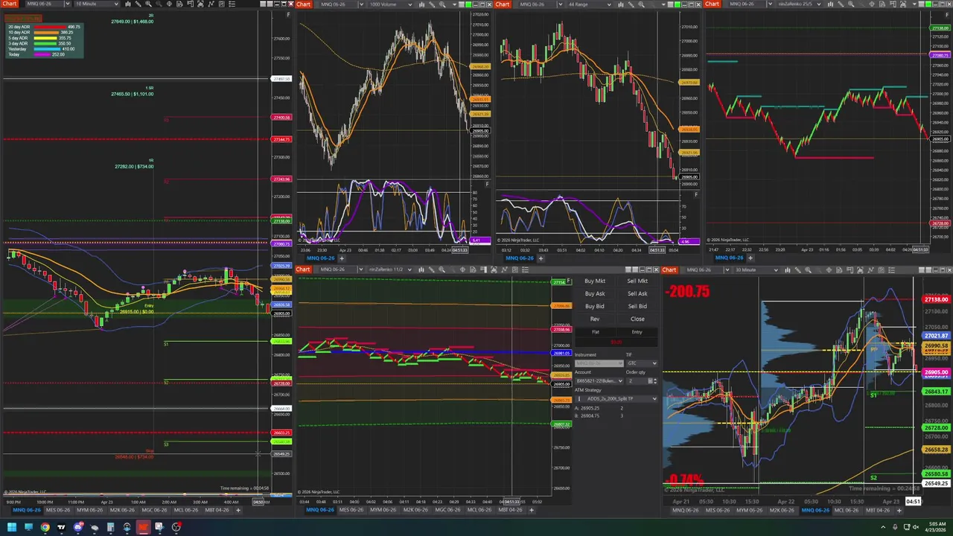Open MYM 06-26 tab in bottom-right chart
The width and height of the screenshot is (953, 536).
click(x=750, y=510)
